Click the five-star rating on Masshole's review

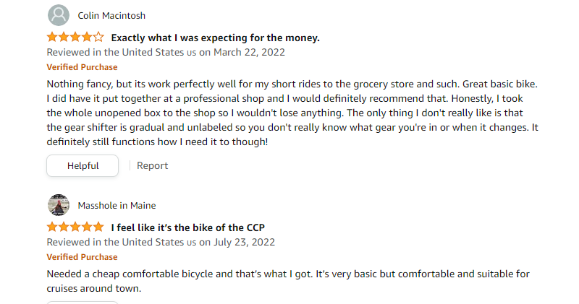click(x=75, y=227)
